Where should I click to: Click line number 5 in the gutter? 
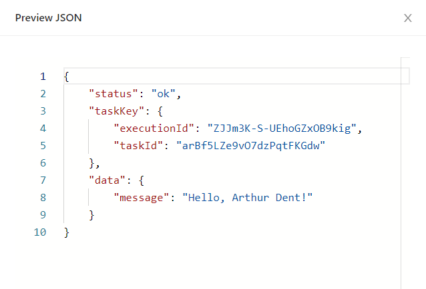(x=43, y=146)
